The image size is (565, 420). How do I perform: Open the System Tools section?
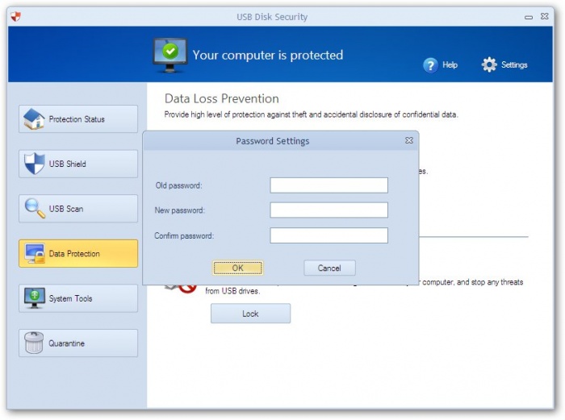[x=78, y=298]
